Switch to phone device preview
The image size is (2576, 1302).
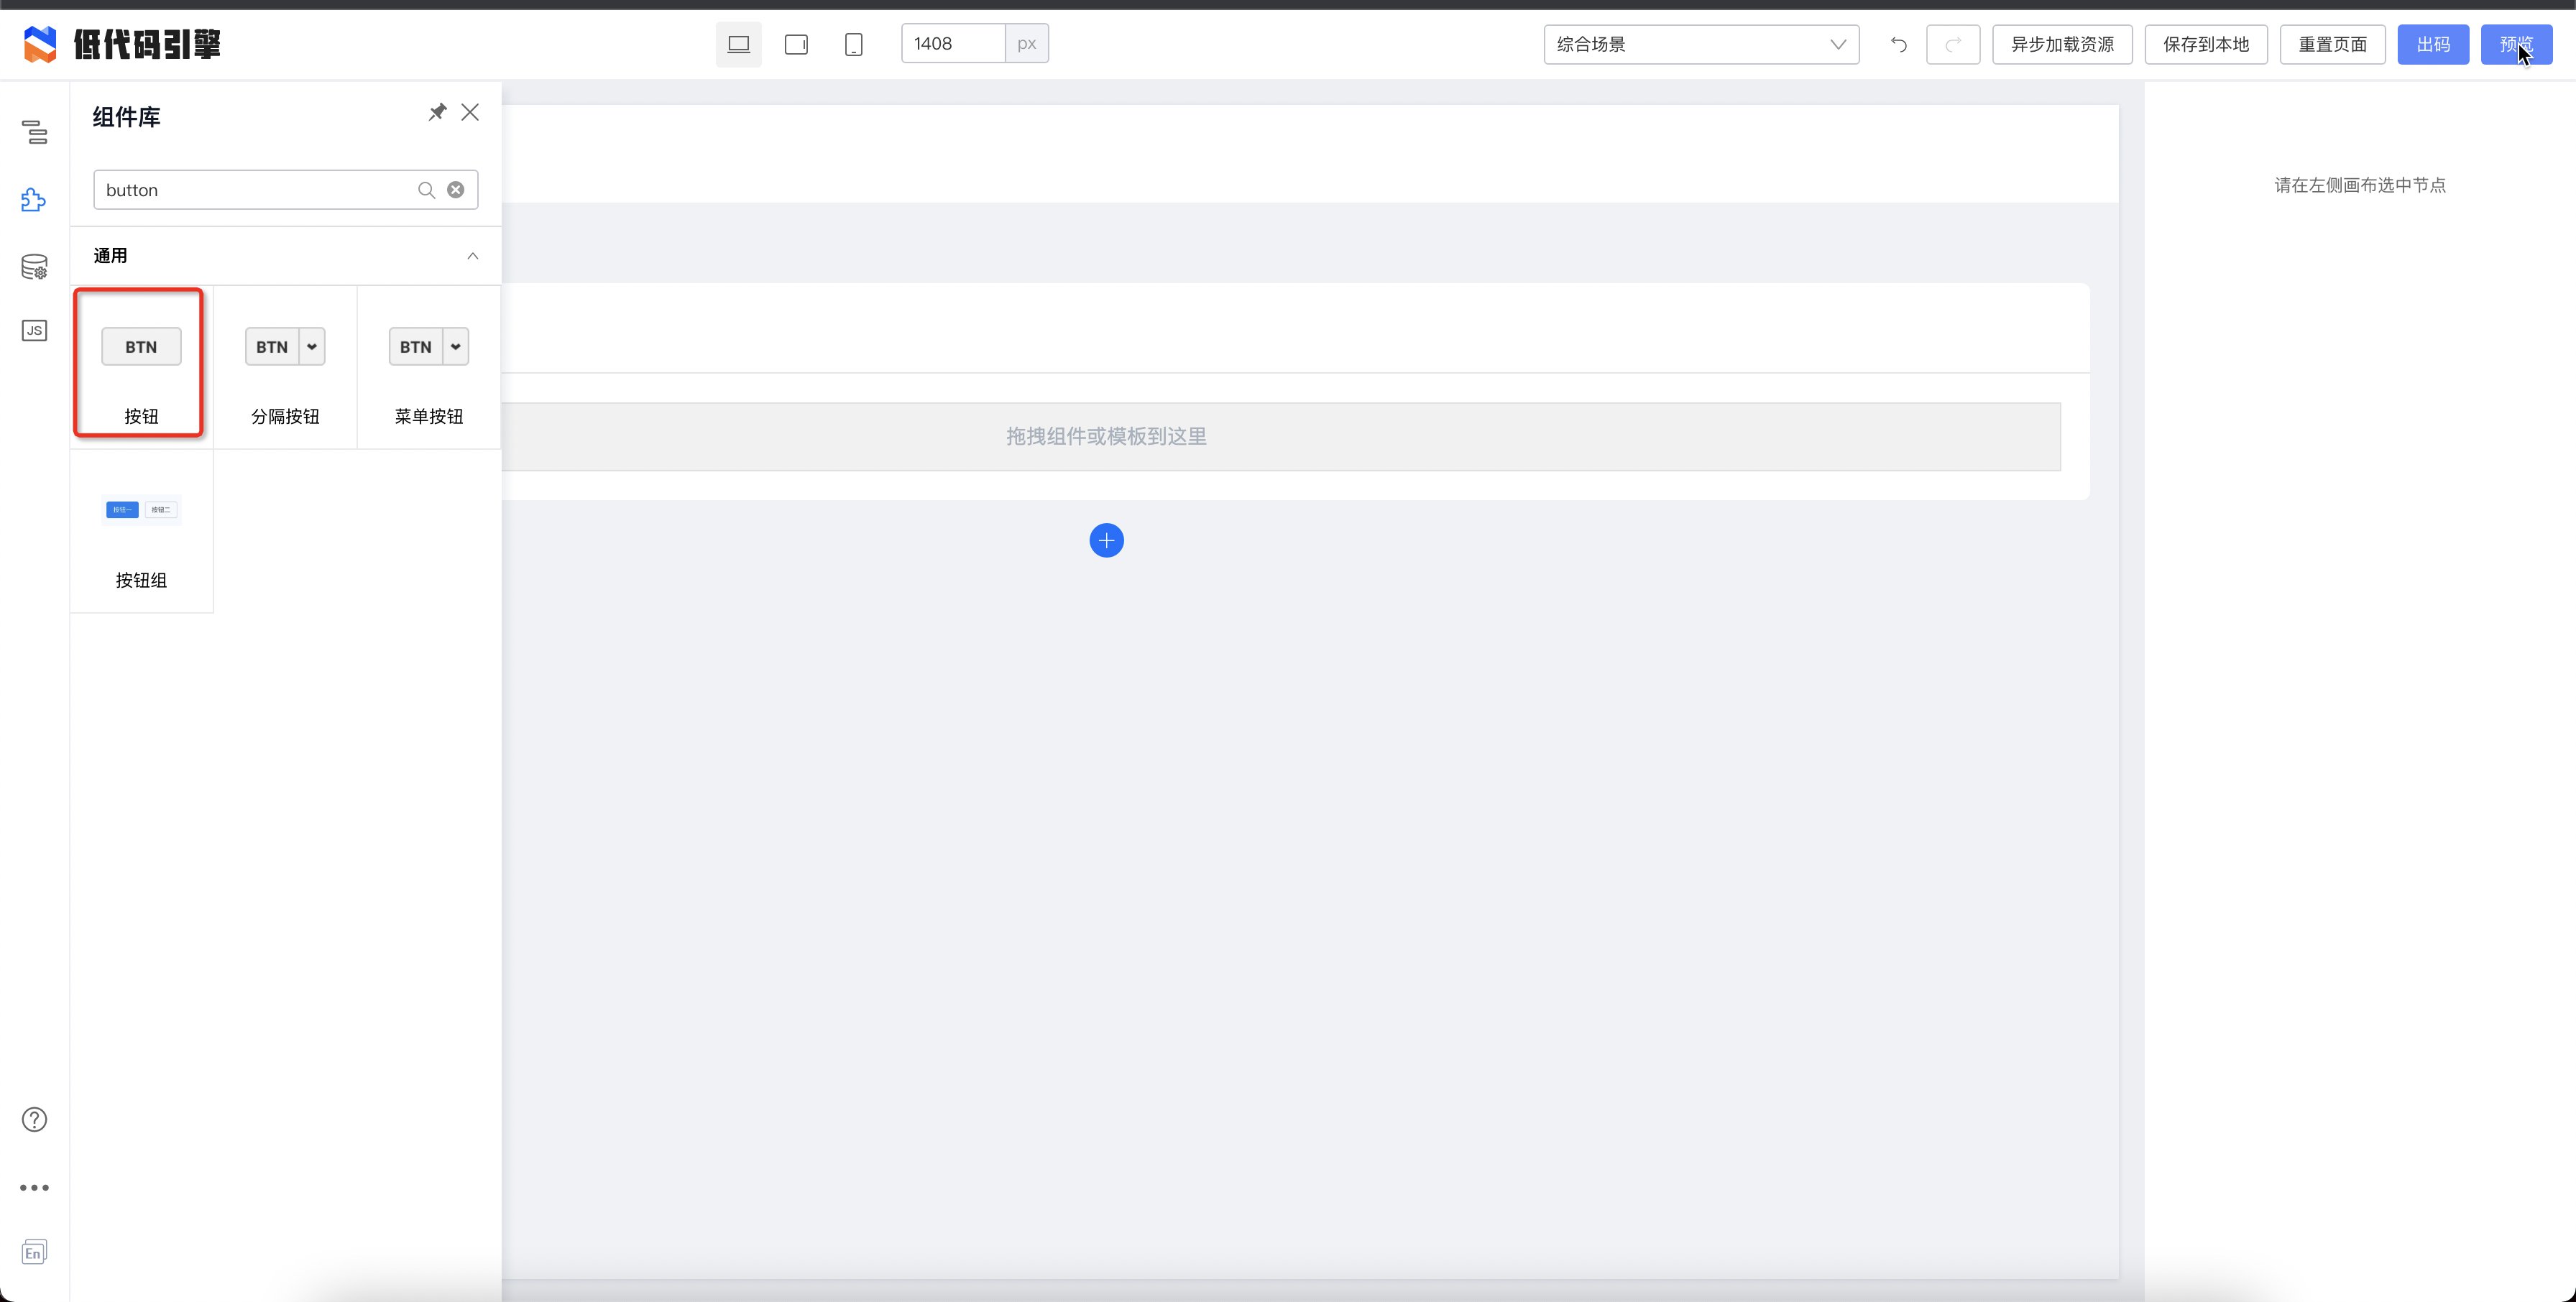pyautogui.click(x=853, y=44)
